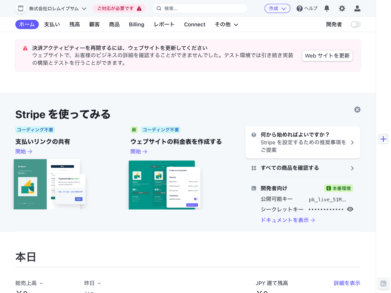This screenshot has height=293, width=391.
Task: Switch to the Billing tab
Action: click(137, 24)
